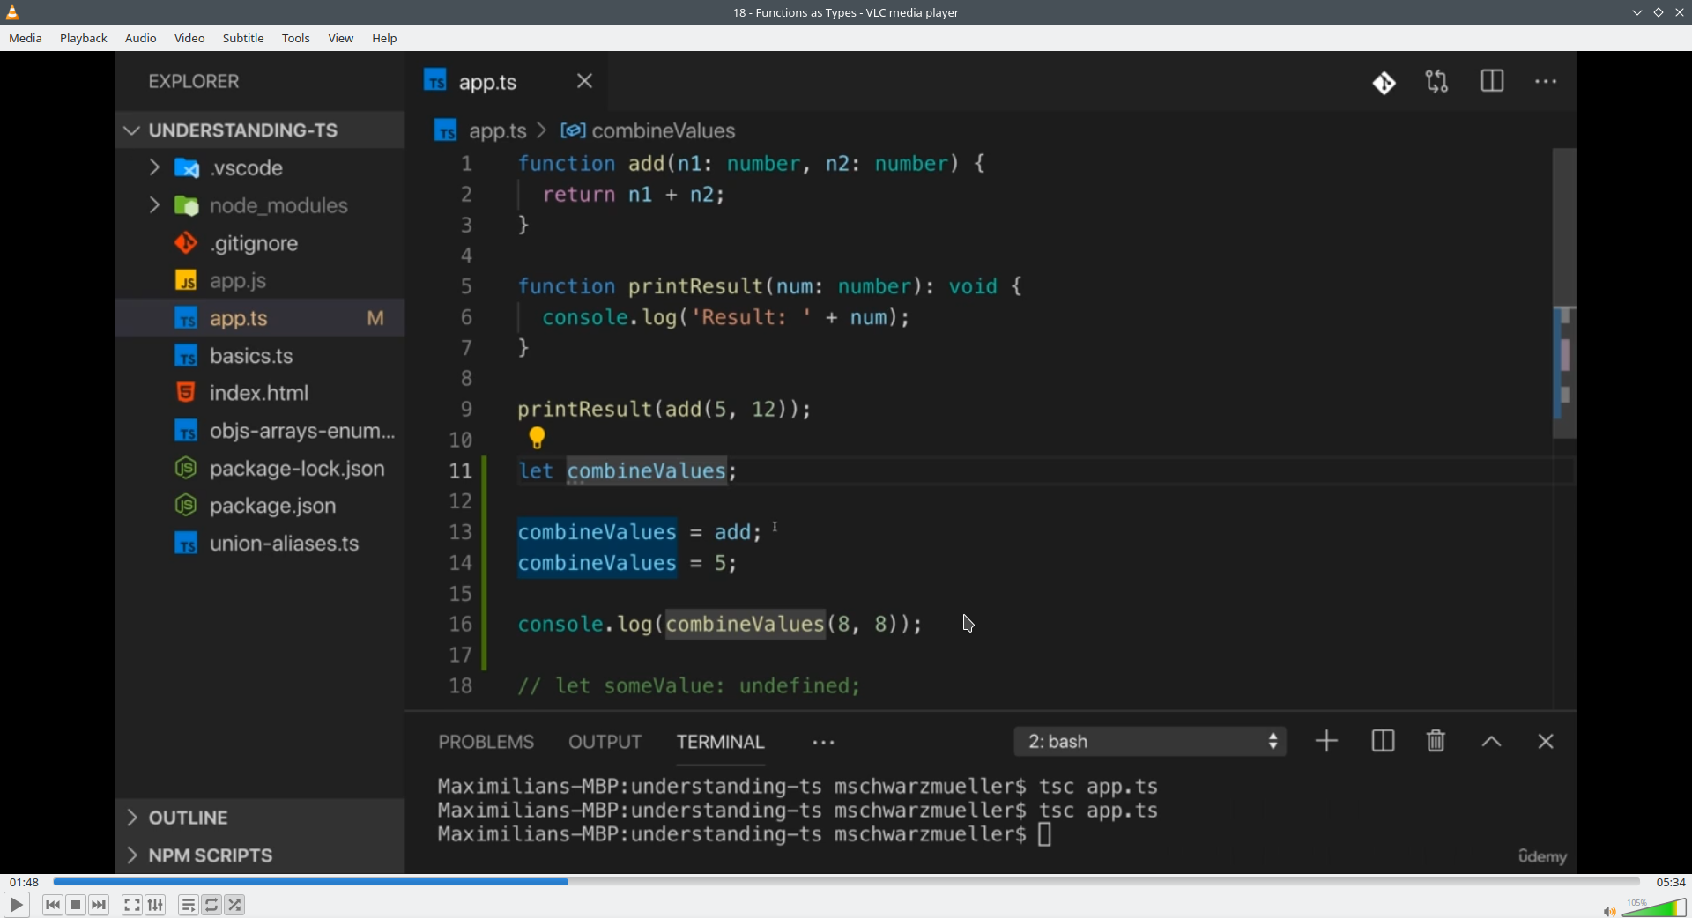Stop playback with the stop button
1692x918 pixels.
[76, 905]
